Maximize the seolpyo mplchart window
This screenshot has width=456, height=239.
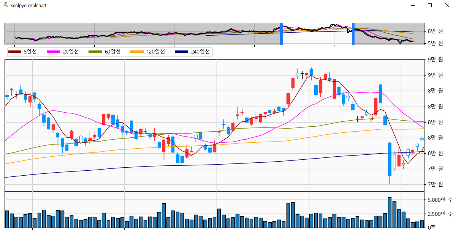tap(430, 5)
